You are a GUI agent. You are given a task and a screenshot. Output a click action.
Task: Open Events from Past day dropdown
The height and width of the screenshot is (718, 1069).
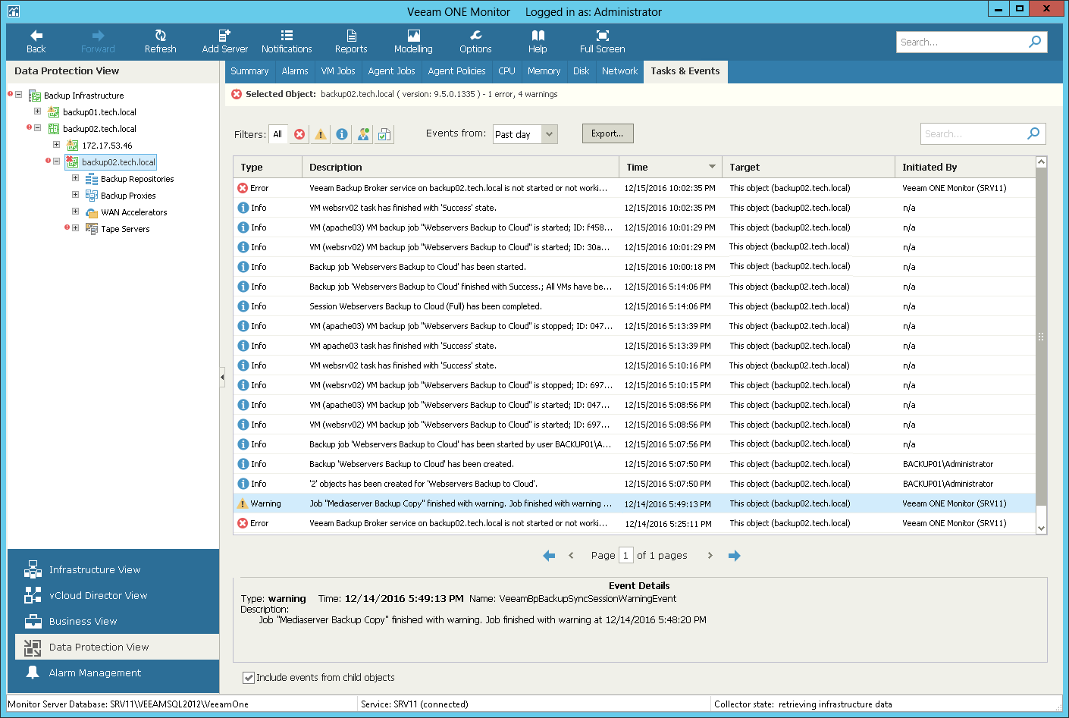click(x=550, y=134)
